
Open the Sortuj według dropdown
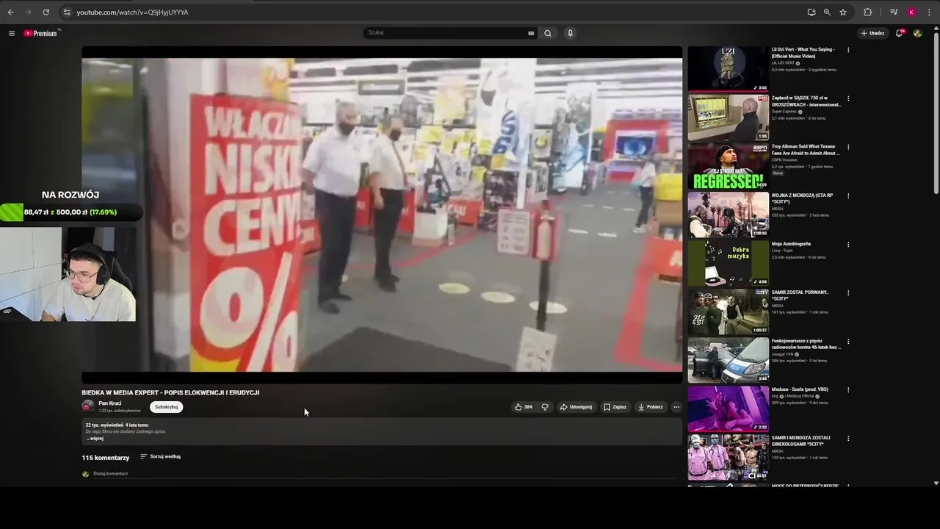(161, 456)
